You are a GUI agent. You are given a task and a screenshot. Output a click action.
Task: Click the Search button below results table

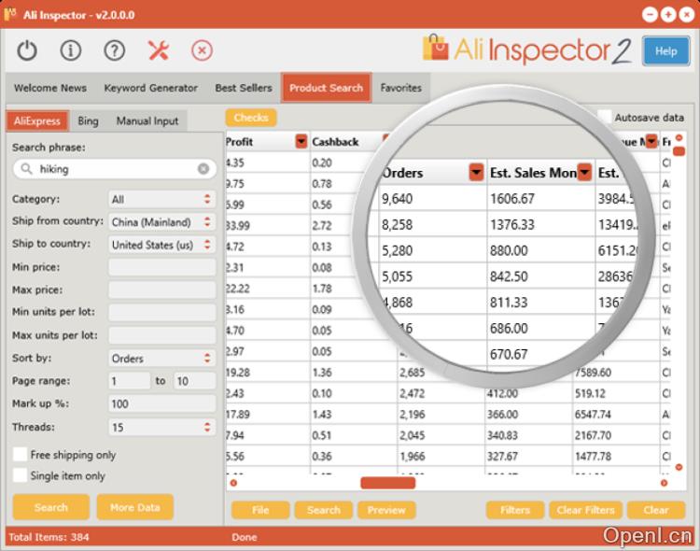tap(324, 510)
